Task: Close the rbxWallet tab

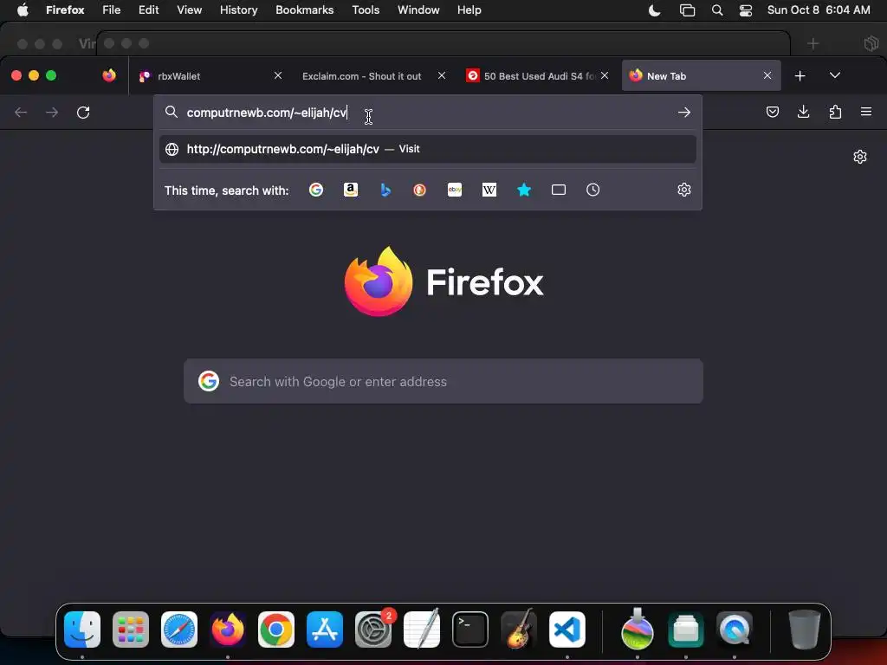Action: (278, 76)
